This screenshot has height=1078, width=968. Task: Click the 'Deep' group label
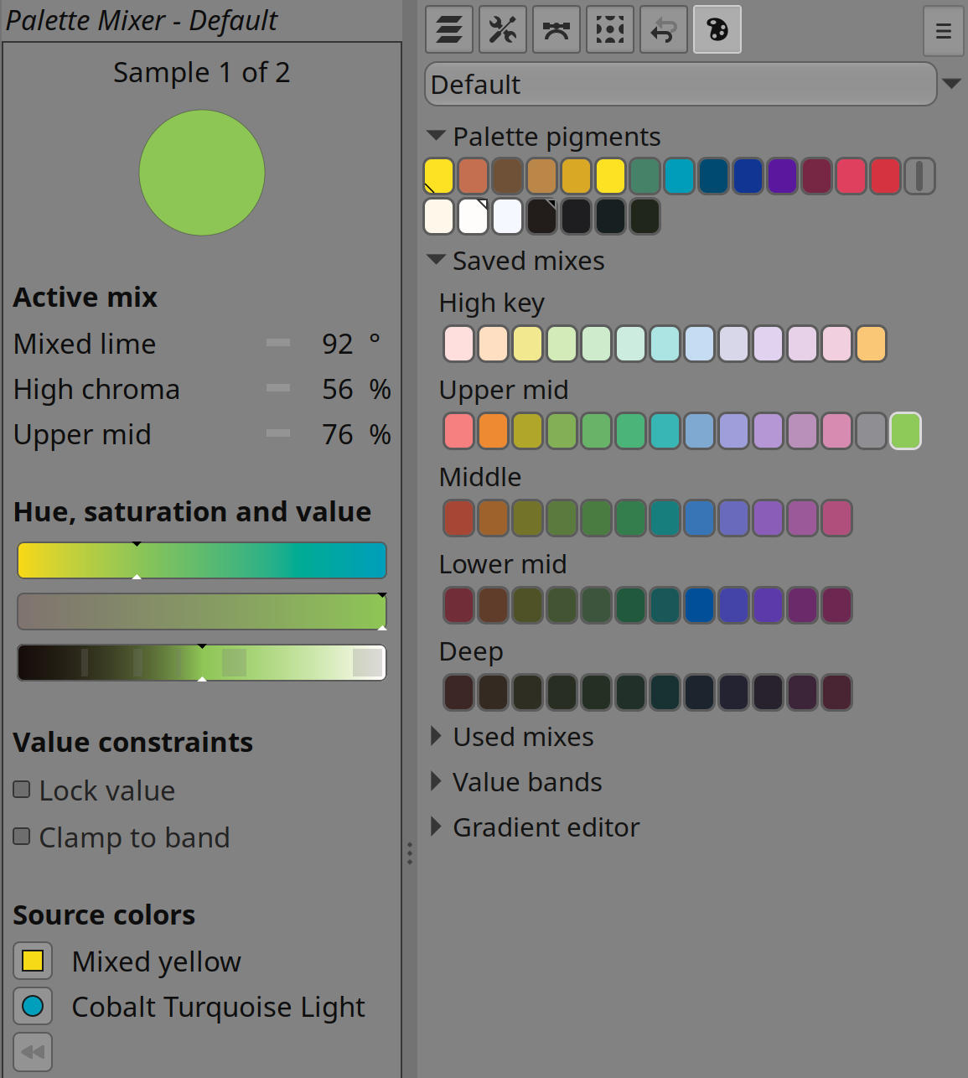tap(471, 652)
